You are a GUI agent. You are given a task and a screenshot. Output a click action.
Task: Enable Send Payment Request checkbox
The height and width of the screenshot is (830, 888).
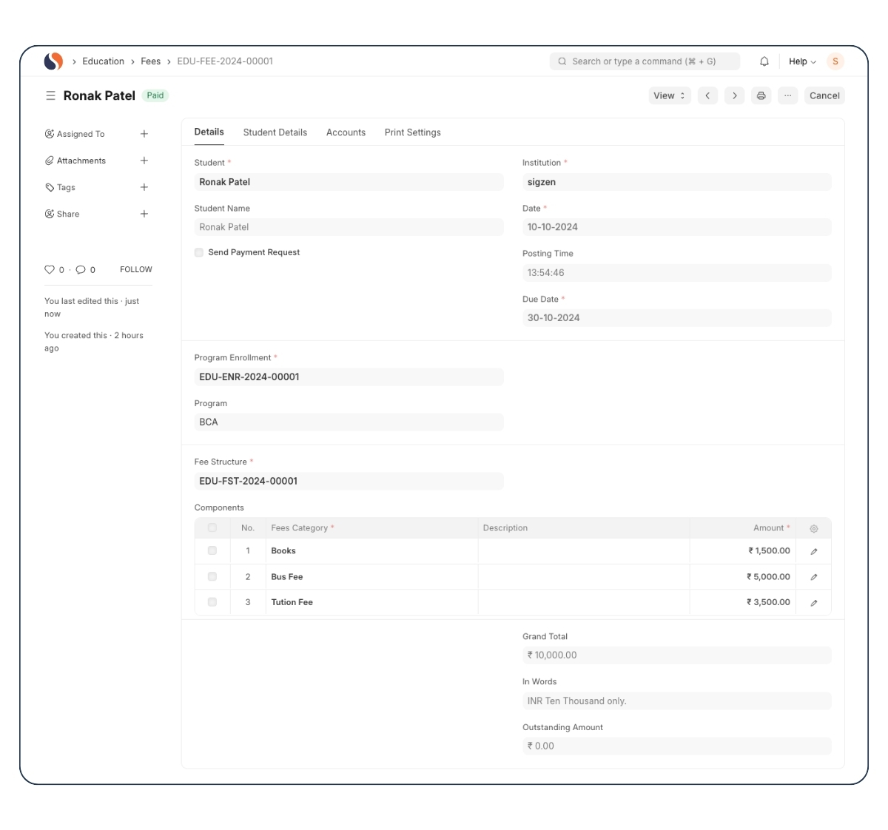(x=199, y=252)
